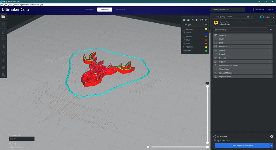Switch to 3D view camera icon
276x150 pixels.
click(x=184, y=20)
